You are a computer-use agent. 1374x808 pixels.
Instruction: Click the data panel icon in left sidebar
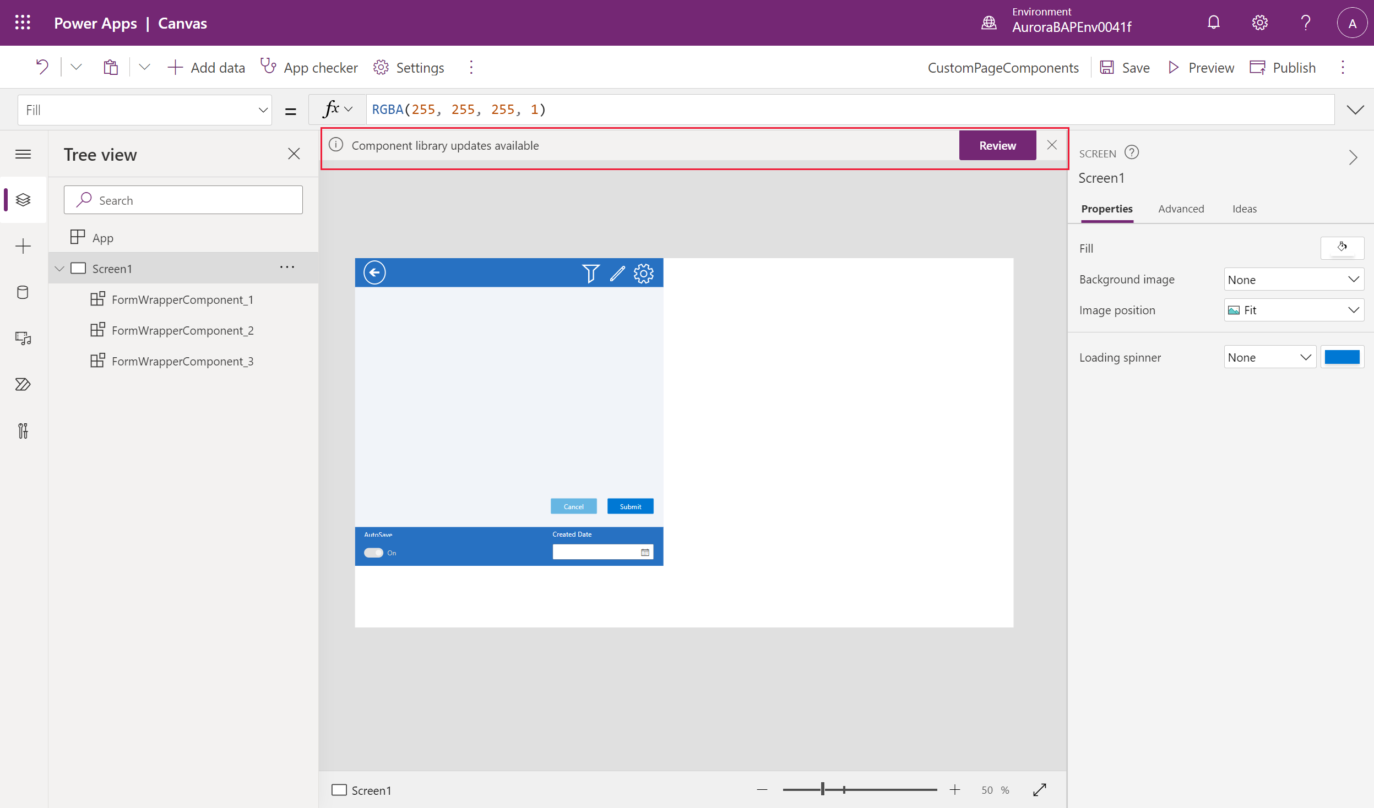coord(23,292)
